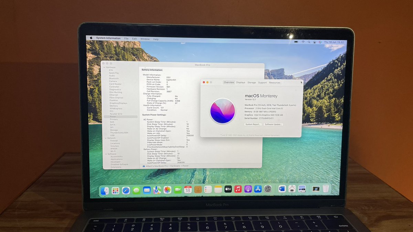Open Podcasts app in the Dock
Screen dimensions: 413x232
tap(248, 189)
